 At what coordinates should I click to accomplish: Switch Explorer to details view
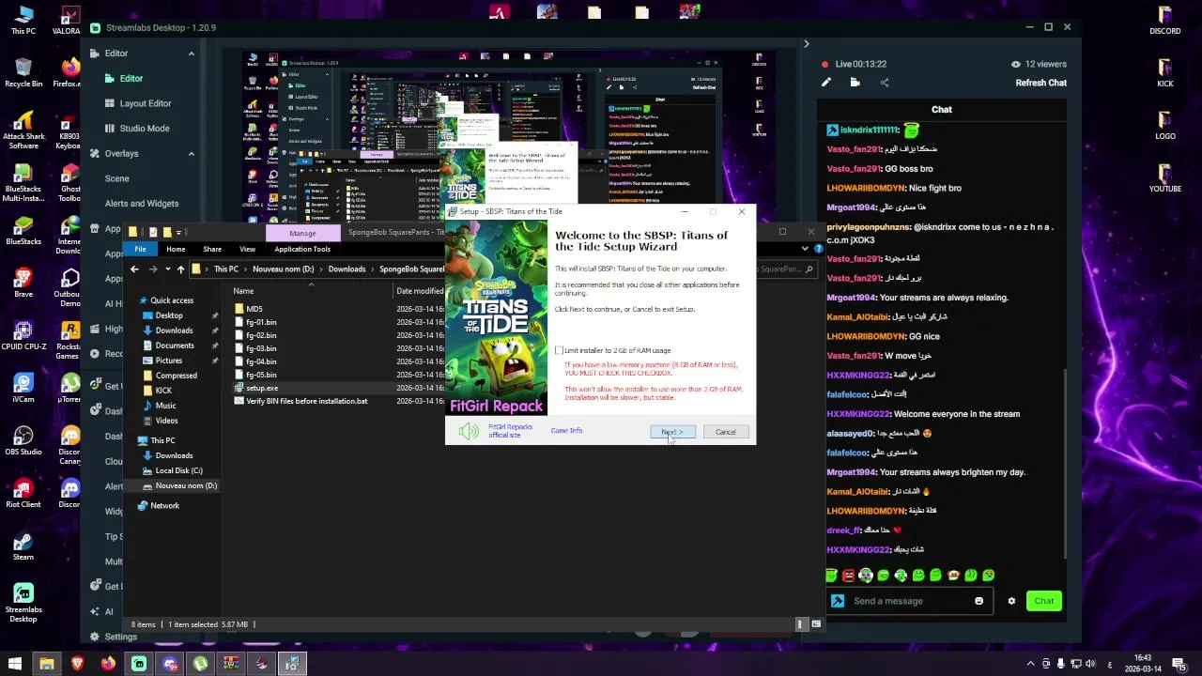[x=802, y=624]
